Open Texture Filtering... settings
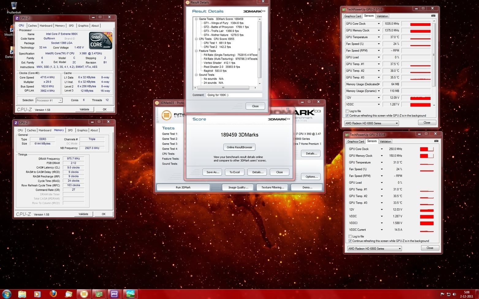 pyautogui.click(x=272, y=187)
